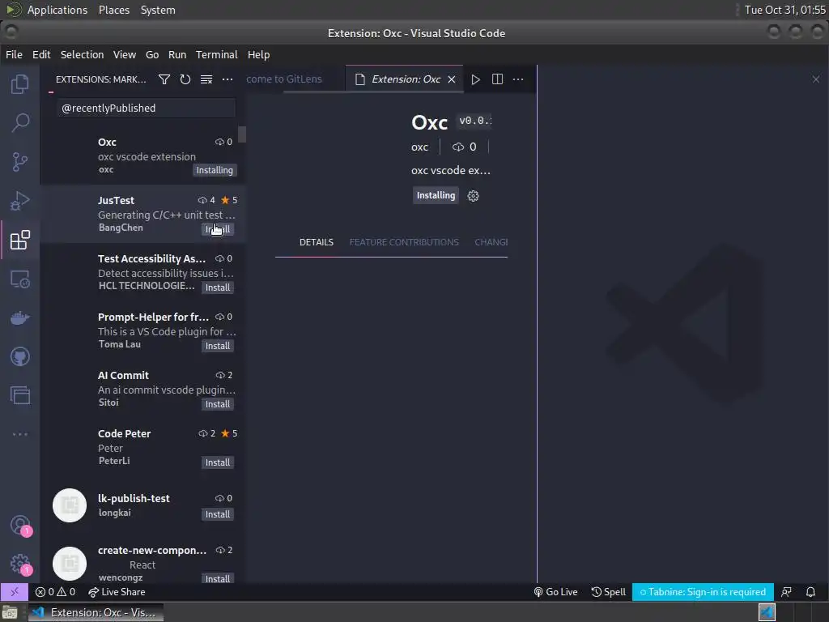The image size is (829, 622).
Task: Open Source Control view
Action: [20, 162]
